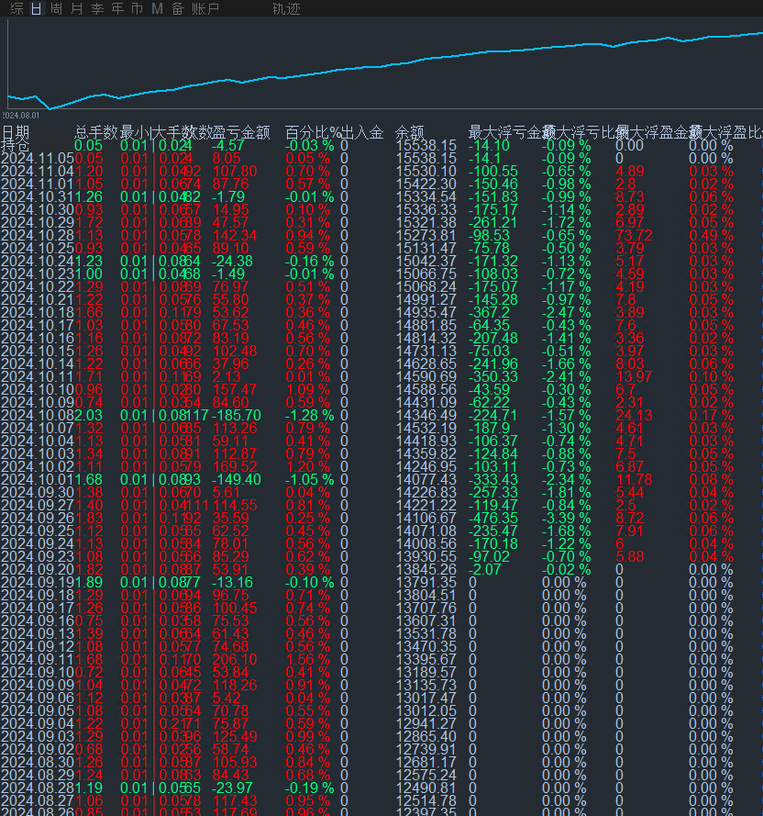763x816 pixels.
Task: Open the 账户 account icon
Action: (207, 8)
